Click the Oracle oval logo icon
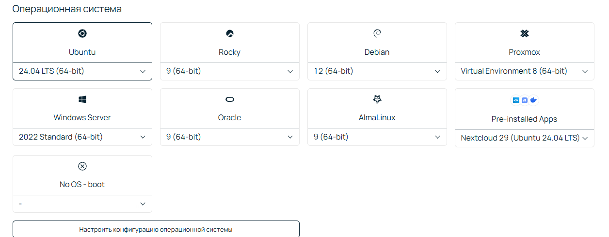The image size is (609, 237). tap(230, 99)
